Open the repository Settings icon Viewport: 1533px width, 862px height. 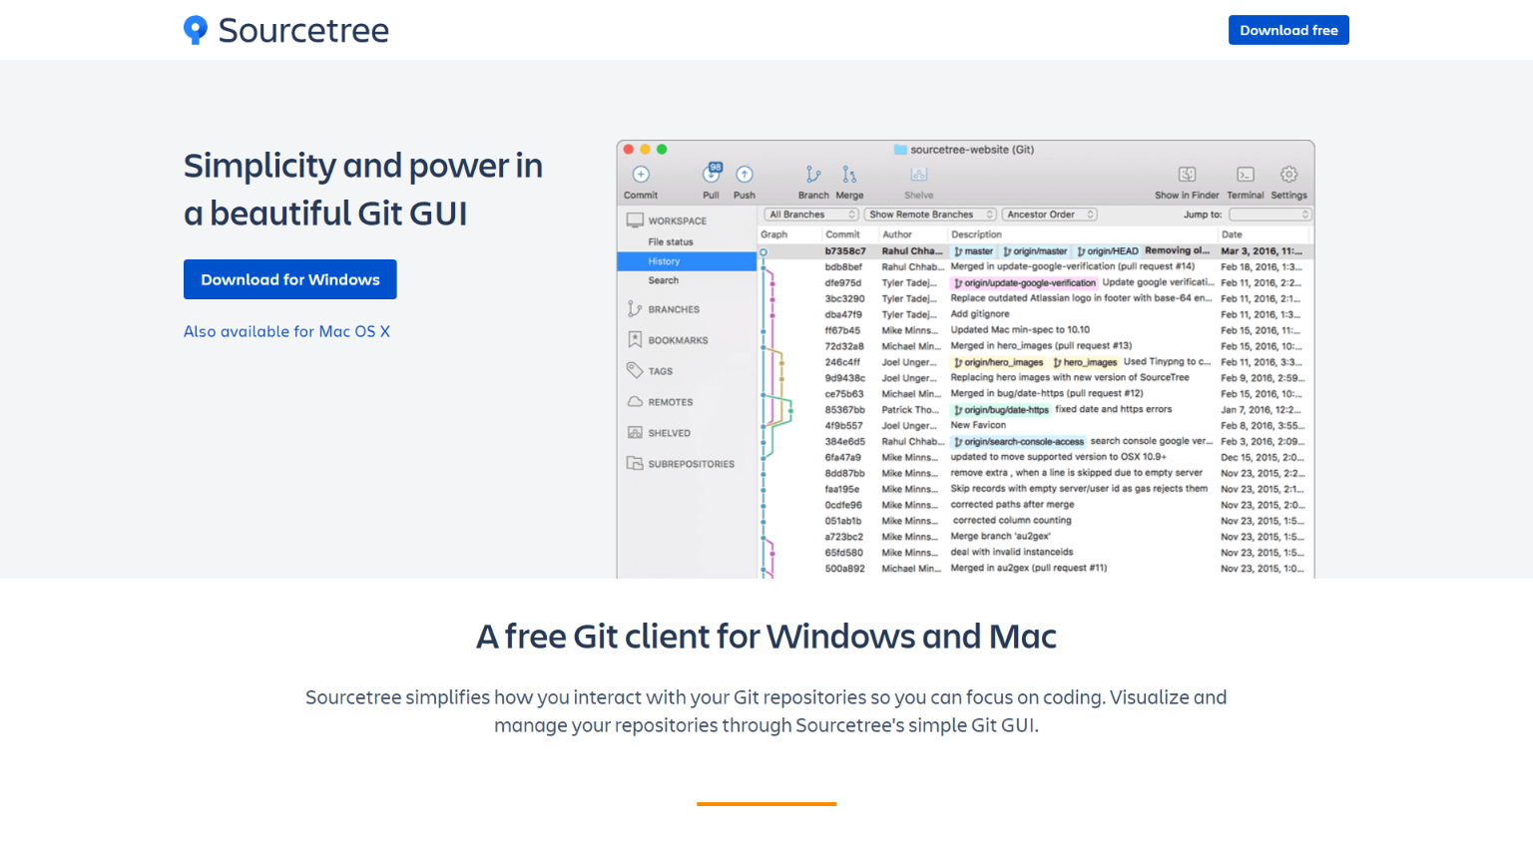(1288, 176)
